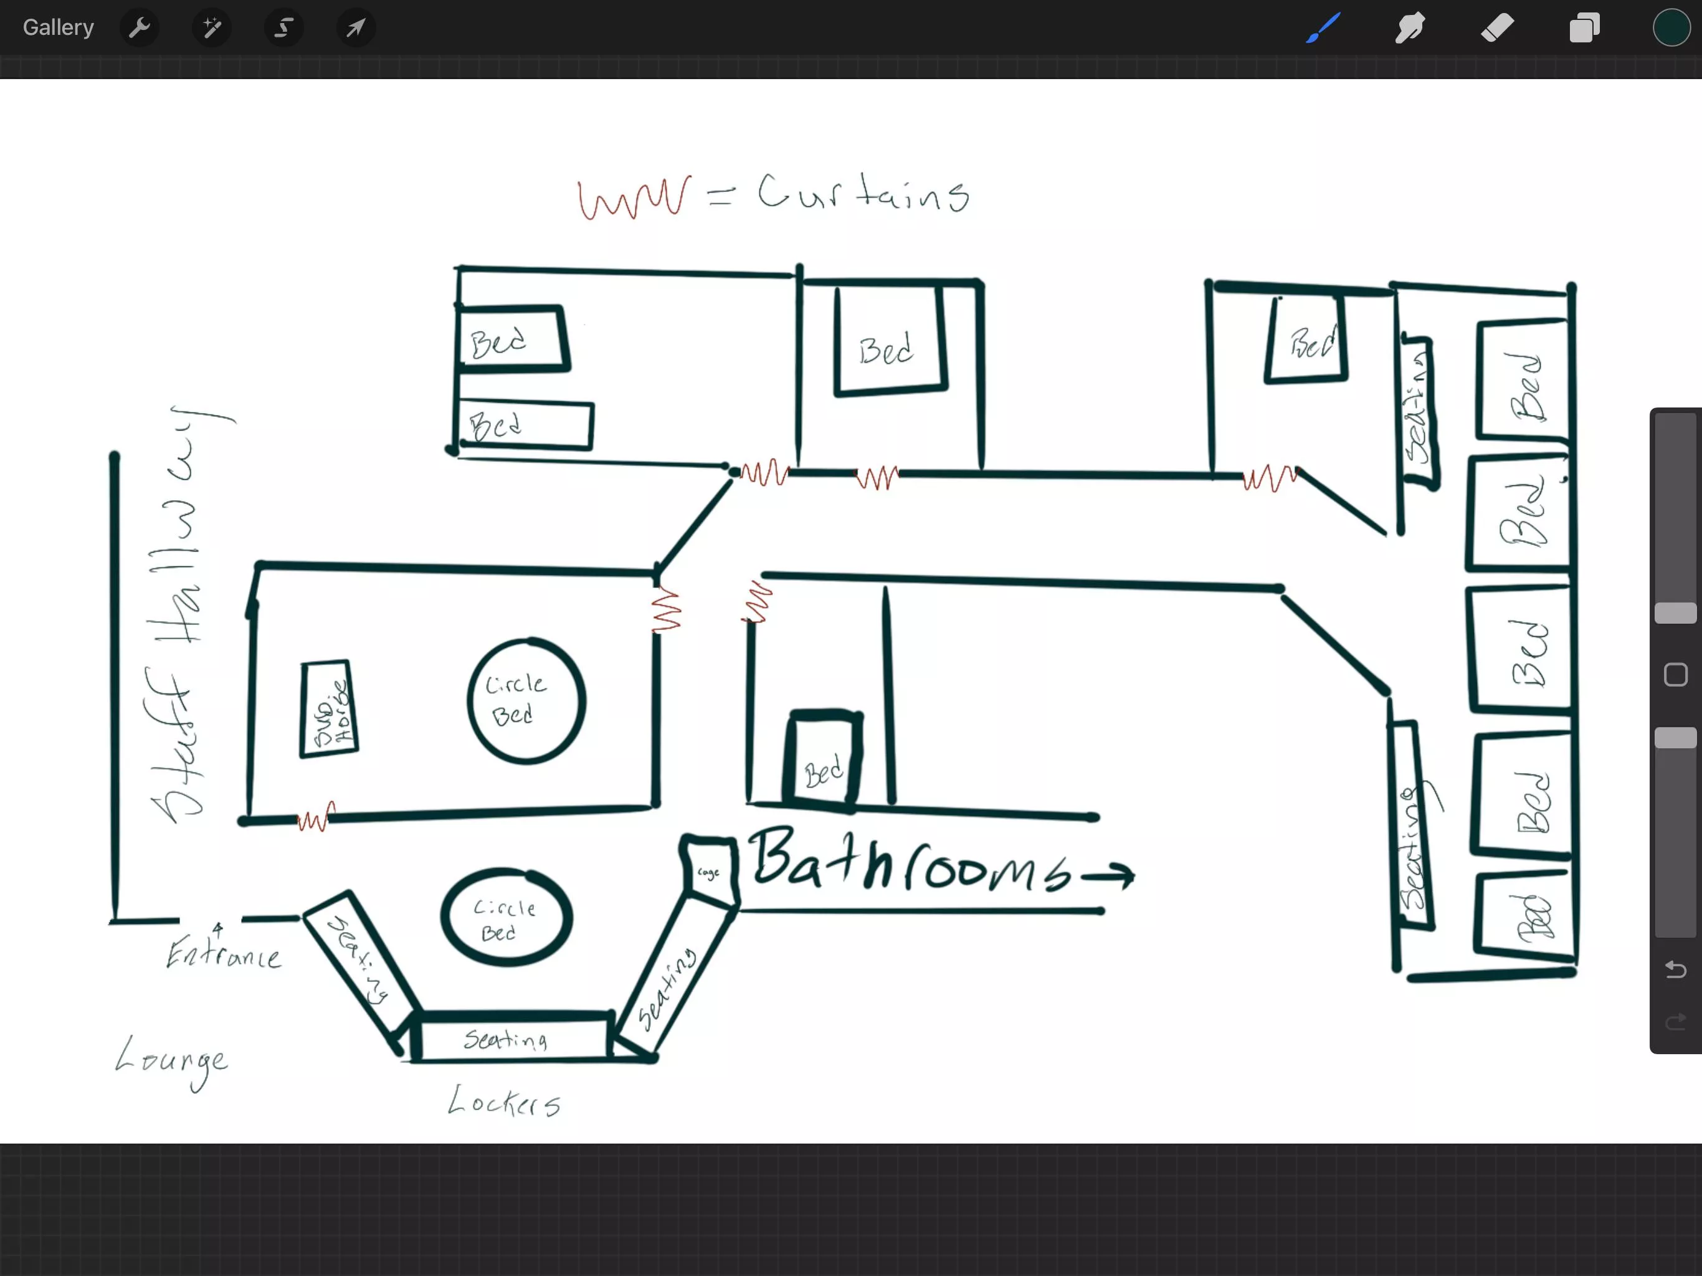This screenshot has width=1702, height=1276.
Task: Open the Layers panel
Action: coord(1584,29)
